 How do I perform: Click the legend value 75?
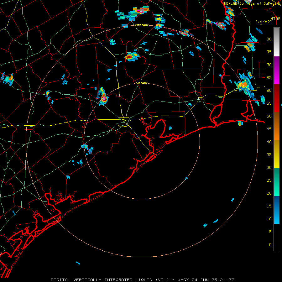(x=269, y=52)
